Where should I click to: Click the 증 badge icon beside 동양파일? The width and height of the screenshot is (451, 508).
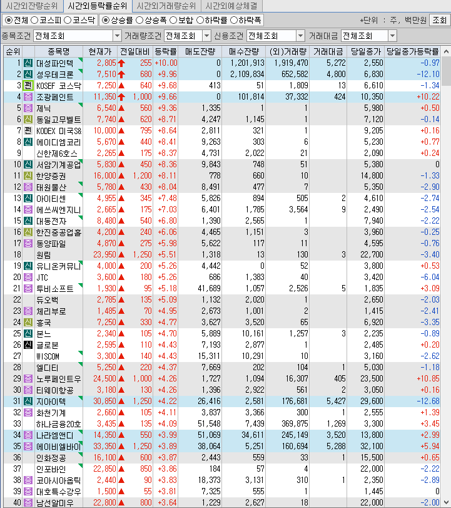28,243
